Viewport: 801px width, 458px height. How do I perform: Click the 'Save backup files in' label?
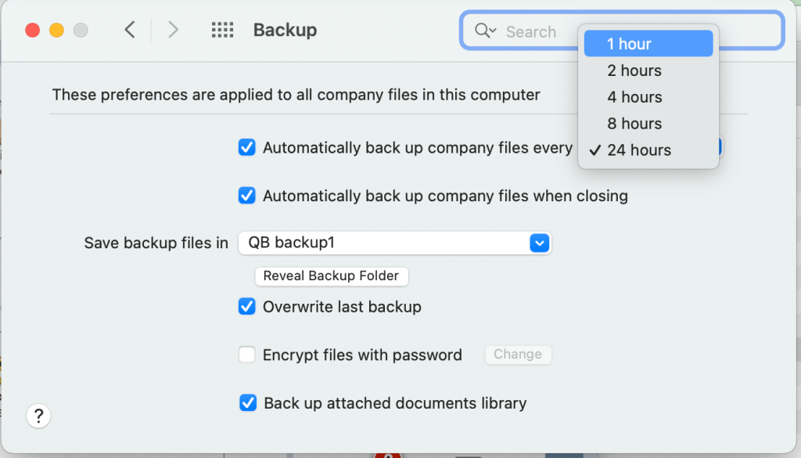(156, 243)
